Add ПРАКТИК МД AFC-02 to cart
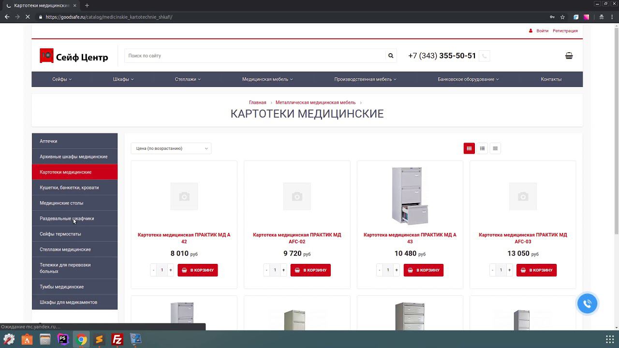 [310, 270]
